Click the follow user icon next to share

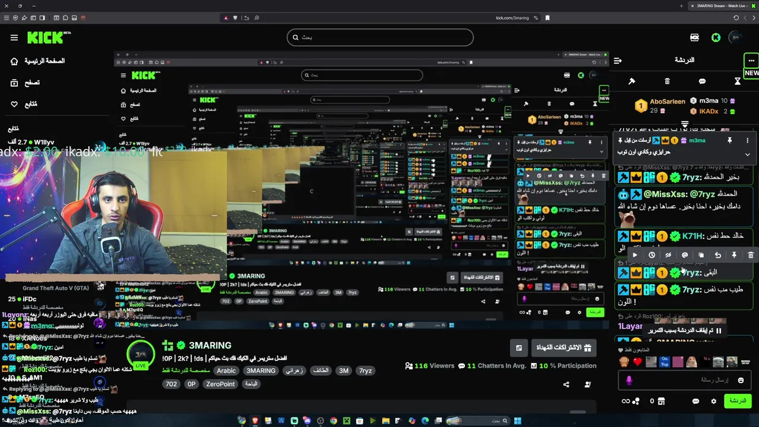click(588, 384)
